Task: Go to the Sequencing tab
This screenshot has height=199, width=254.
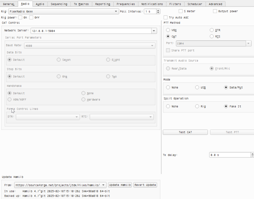Action: [x=59, y=4]
